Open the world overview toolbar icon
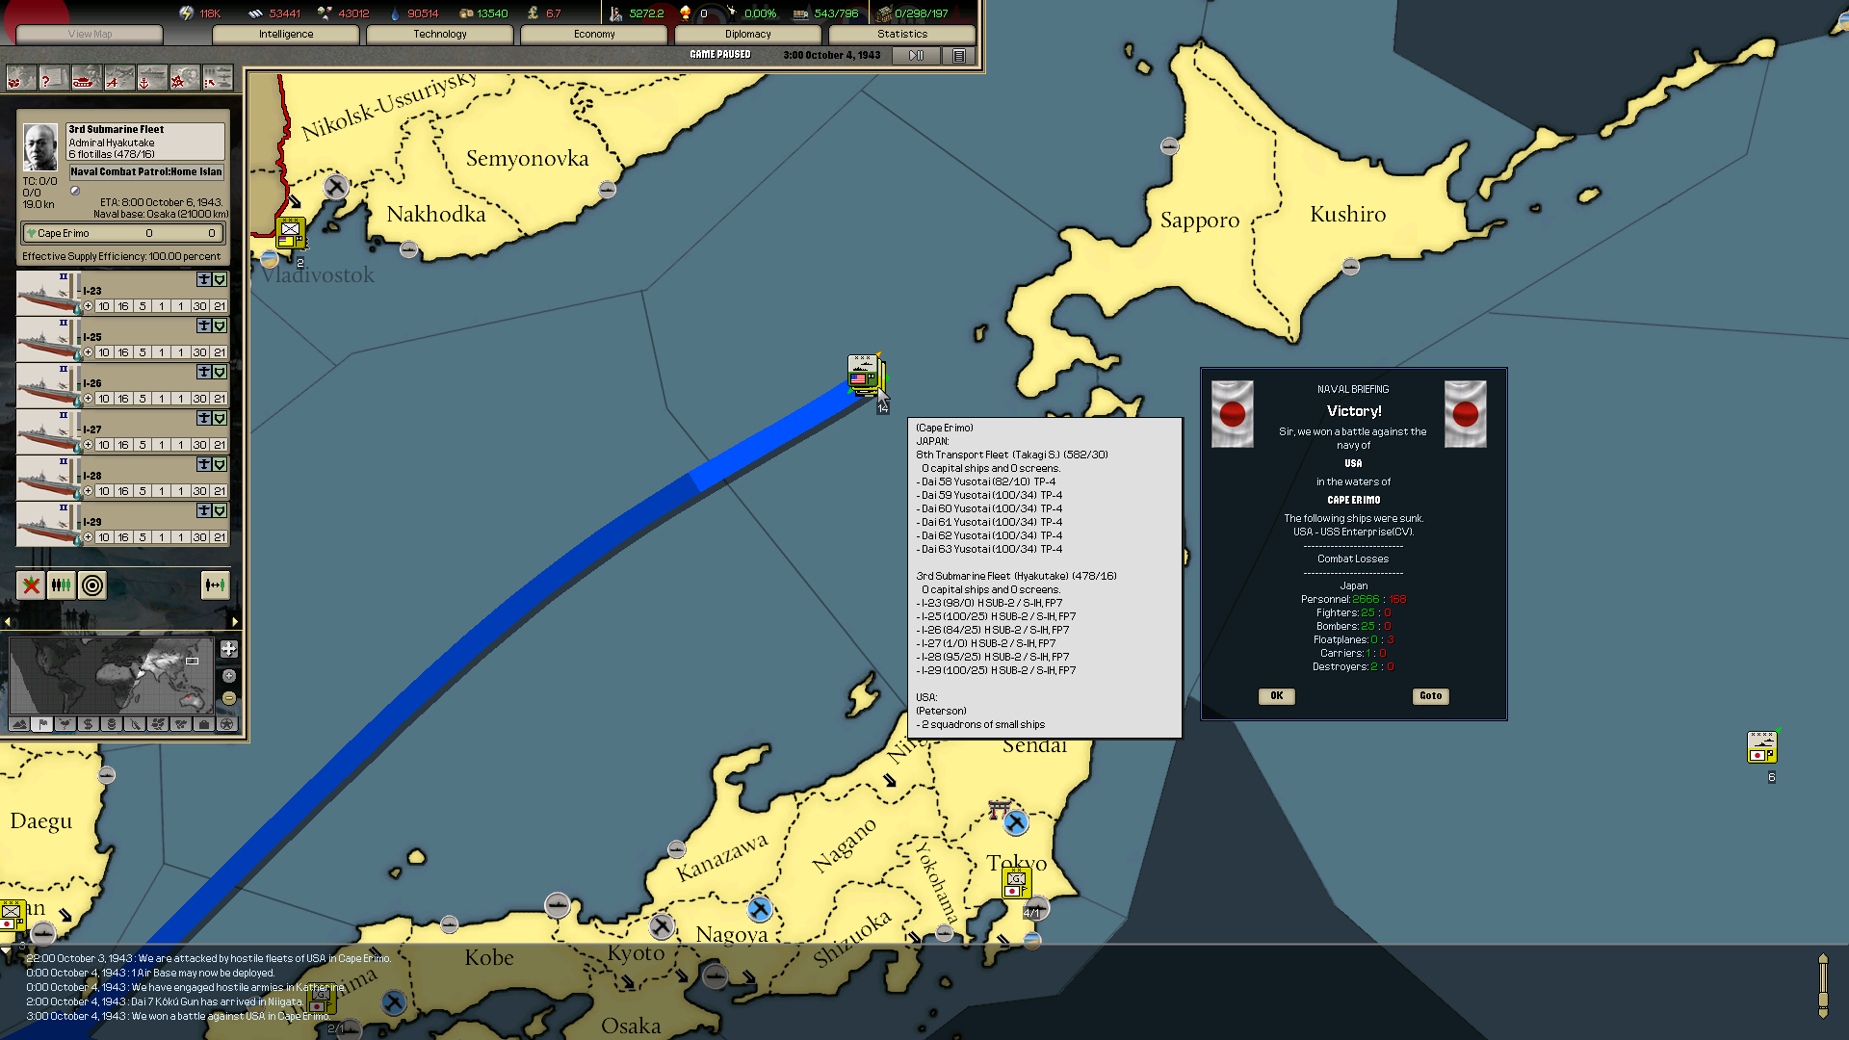The image size is (1849, 1040). [21, 79]
